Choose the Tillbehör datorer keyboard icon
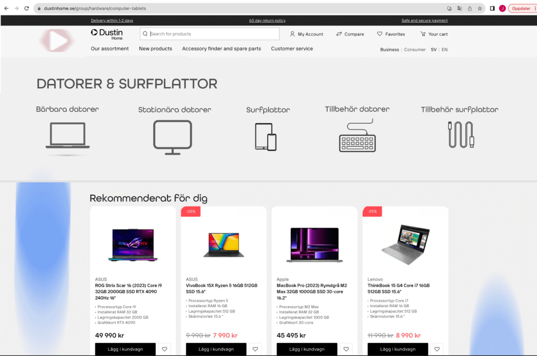The width and height of the screenshot is (537, 356). [x=357, y=135]
